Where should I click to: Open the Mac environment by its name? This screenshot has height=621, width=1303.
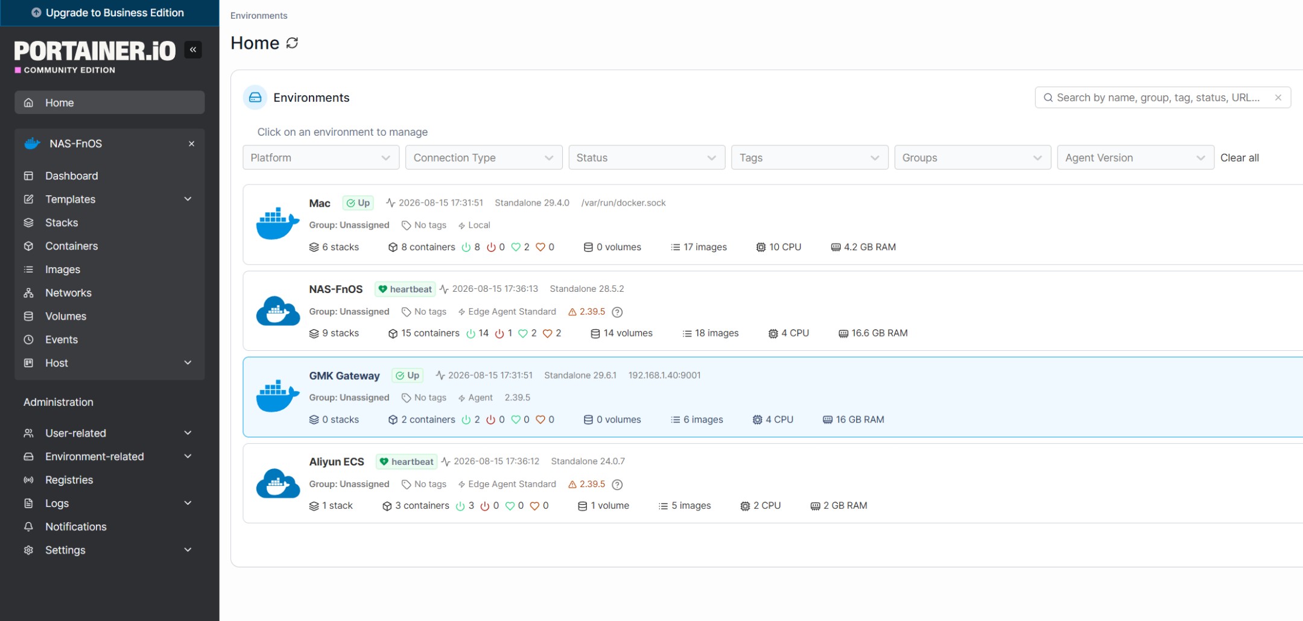coord(320,203)
